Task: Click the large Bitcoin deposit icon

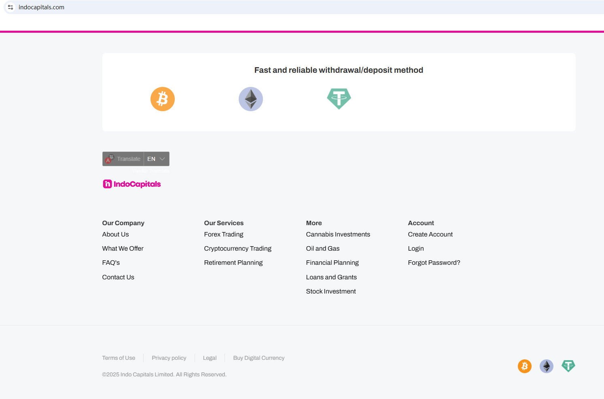Action: 163,99
